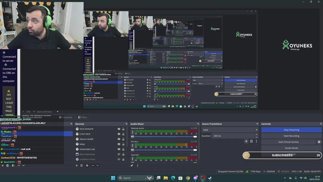This screenshot has width=323, height=182.
Task: Show hidden system tray icons chevron
Action: click(x=285, y=178)
